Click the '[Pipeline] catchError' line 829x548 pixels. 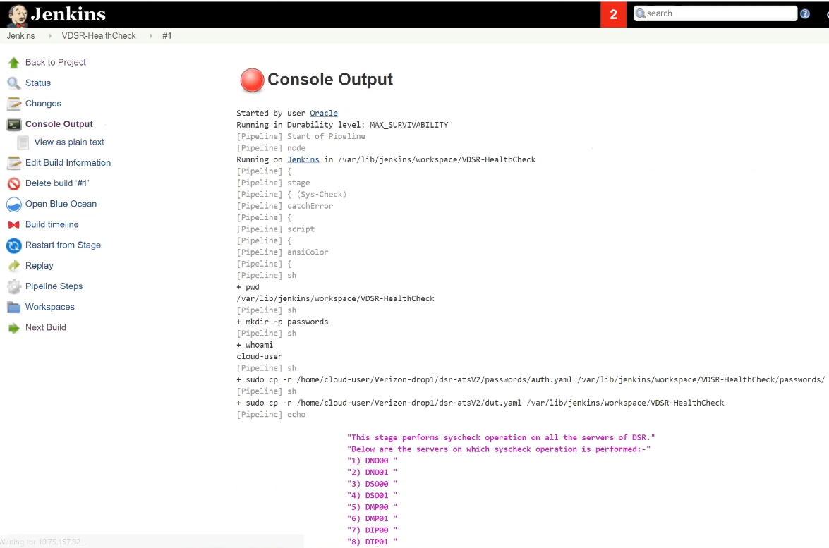(x=284, y=206)
